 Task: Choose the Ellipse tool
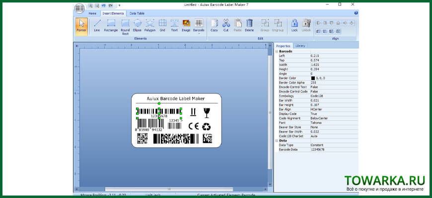pos(137,26)
